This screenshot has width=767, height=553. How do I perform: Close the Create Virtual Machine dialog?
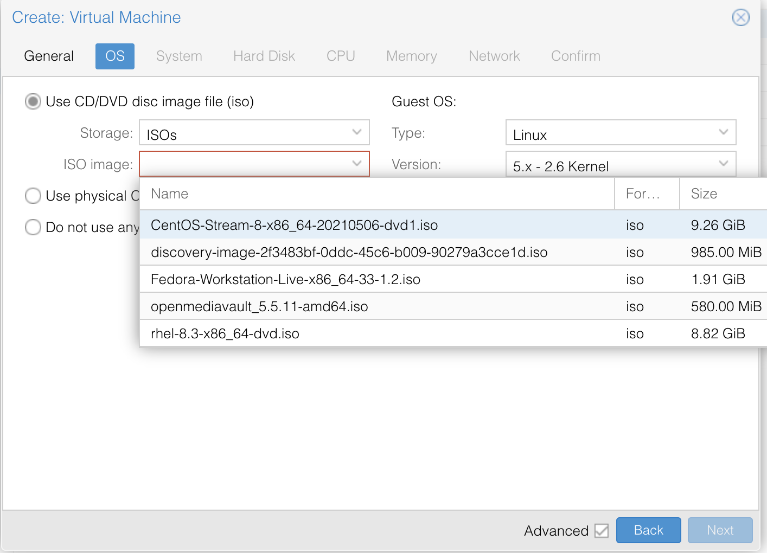click(x=740, y=17)
